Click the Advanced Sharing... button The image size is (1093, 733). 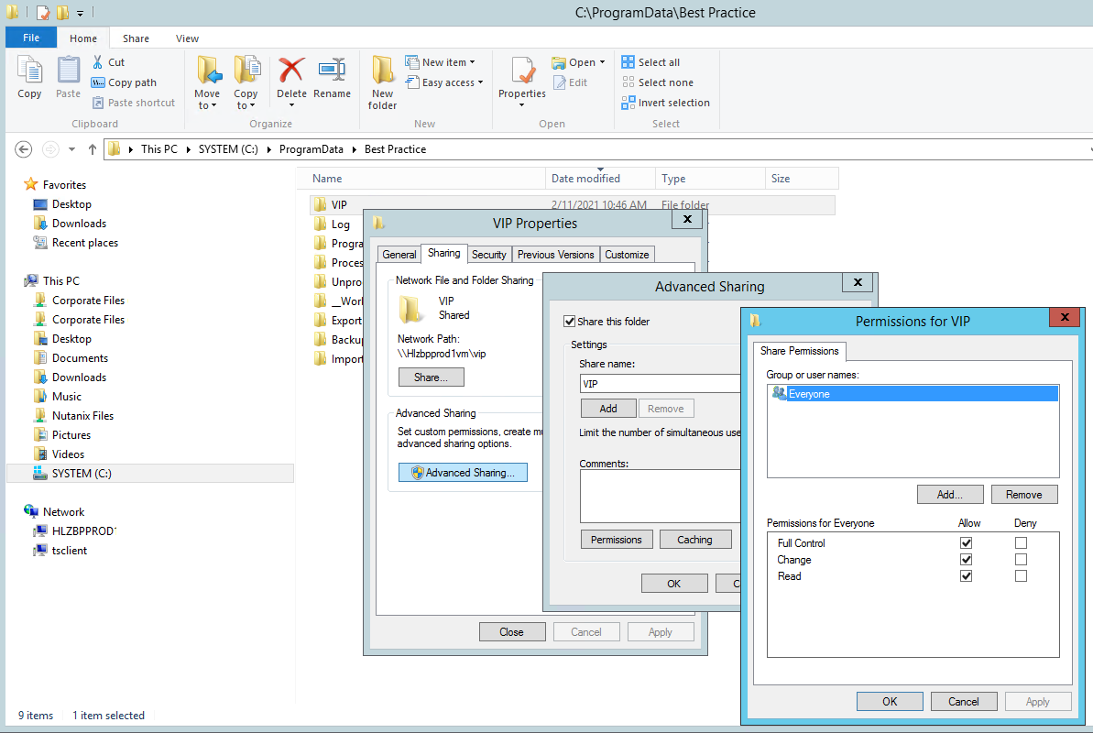click(x=463, y=473)
